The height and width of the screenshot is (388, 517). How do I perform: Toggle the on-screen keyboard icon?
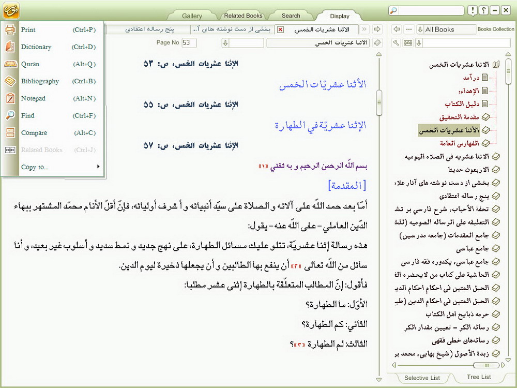[x=408, y=43]
